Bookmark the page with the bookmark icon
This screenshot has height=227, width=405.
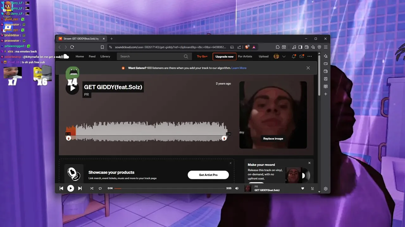[102, 47]
